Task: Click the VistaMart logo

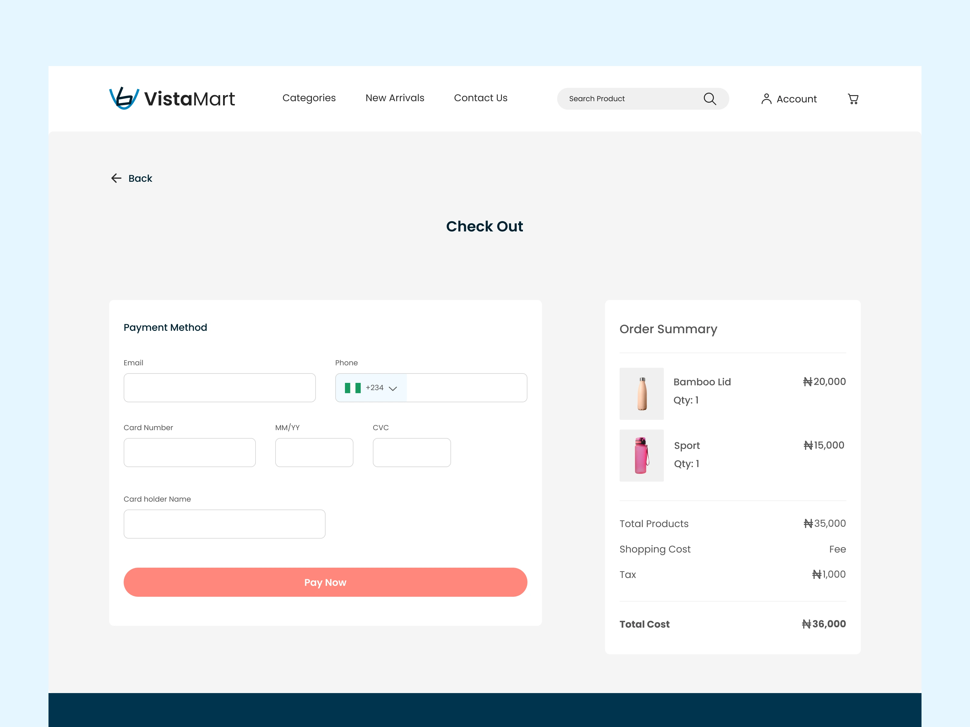Action: (172, 98)
